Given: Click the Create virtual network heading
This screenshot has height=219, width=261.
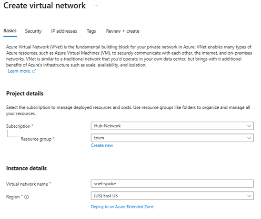Looking at the screenshot, I should 44,6.
